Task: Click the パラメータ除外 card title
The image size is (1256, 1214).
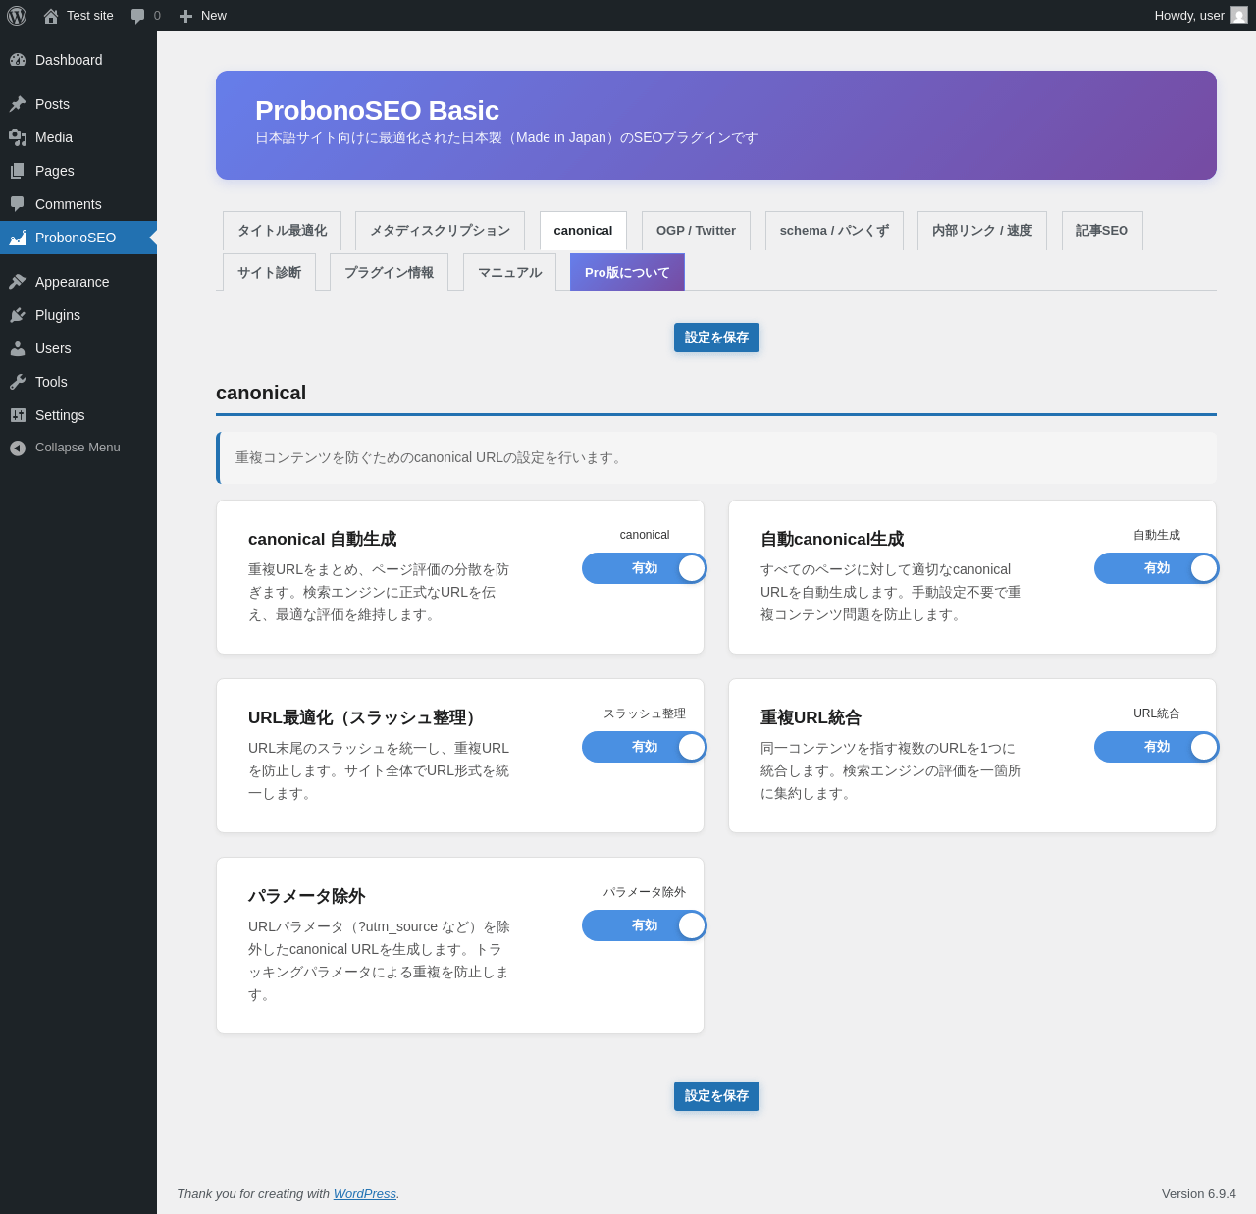Action: [x=306, y=896]
